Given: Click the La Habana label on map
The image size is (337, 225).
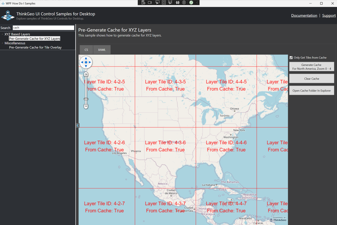Looking at the screenshot, I should pyautogui.click(x=208, y=185).
